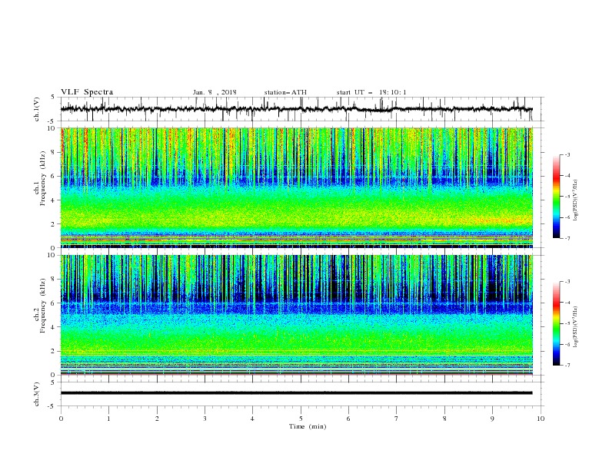Click the ch.2 spectrogram panel
The width and height of the screenshot is (609, 470).
coord(297,315)
